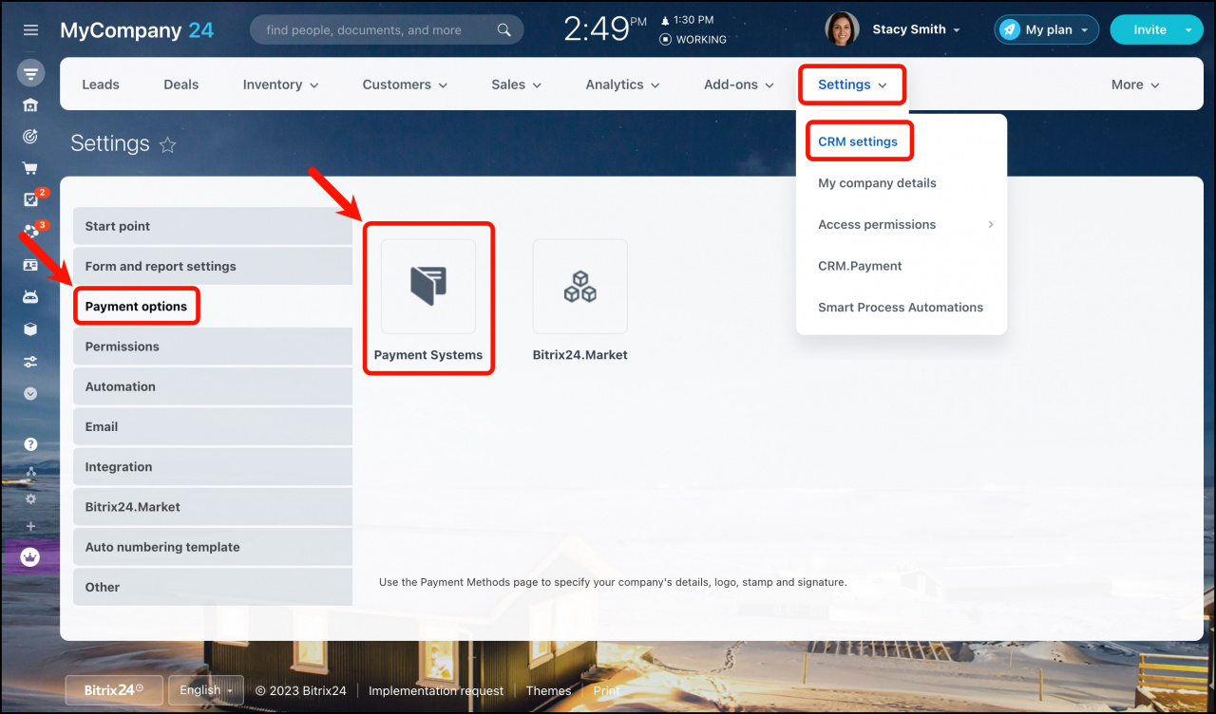
Task: Expand the sidebar's round chevron-down button
Action: pyautogui.click(x=30, y=393)
